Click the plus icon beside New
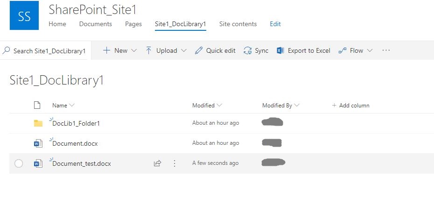Screen dimensions: 434x205 106,50
